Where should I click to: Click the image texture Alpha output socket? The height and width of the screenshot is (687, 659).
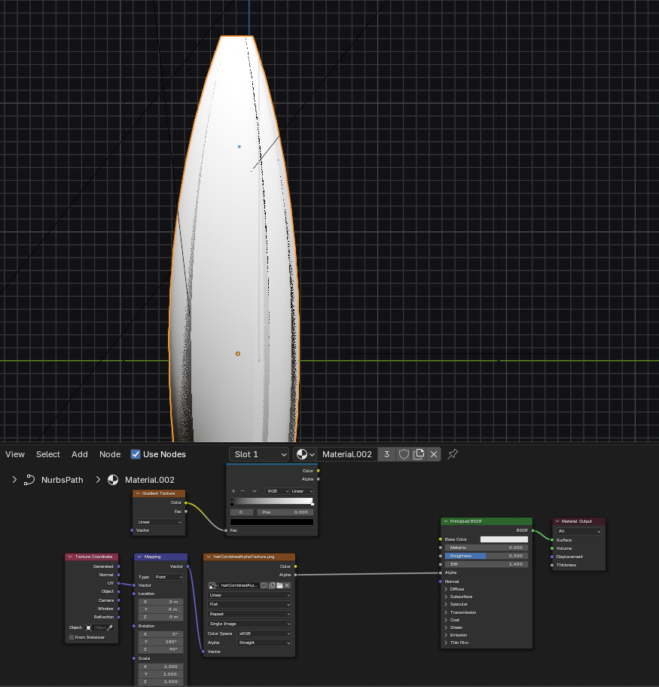tap(295, 575)
